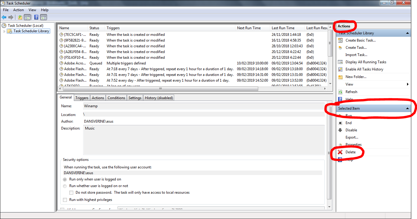Select the Queued status cell
The width and height of the screenshot is (417, 219).
coord(96,63)
